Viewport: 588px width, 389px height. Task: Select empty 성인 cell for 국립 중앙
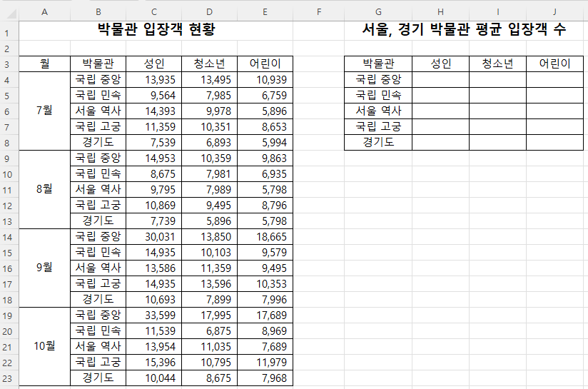coord(440,79)
